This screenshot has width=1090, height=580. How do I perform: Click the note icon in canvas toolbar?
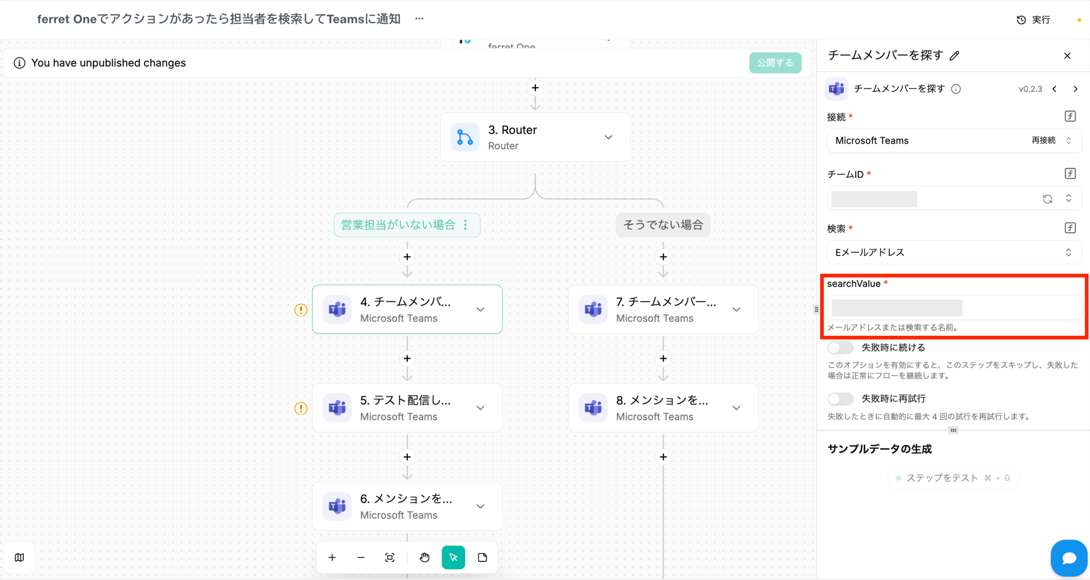click(482, 557)
